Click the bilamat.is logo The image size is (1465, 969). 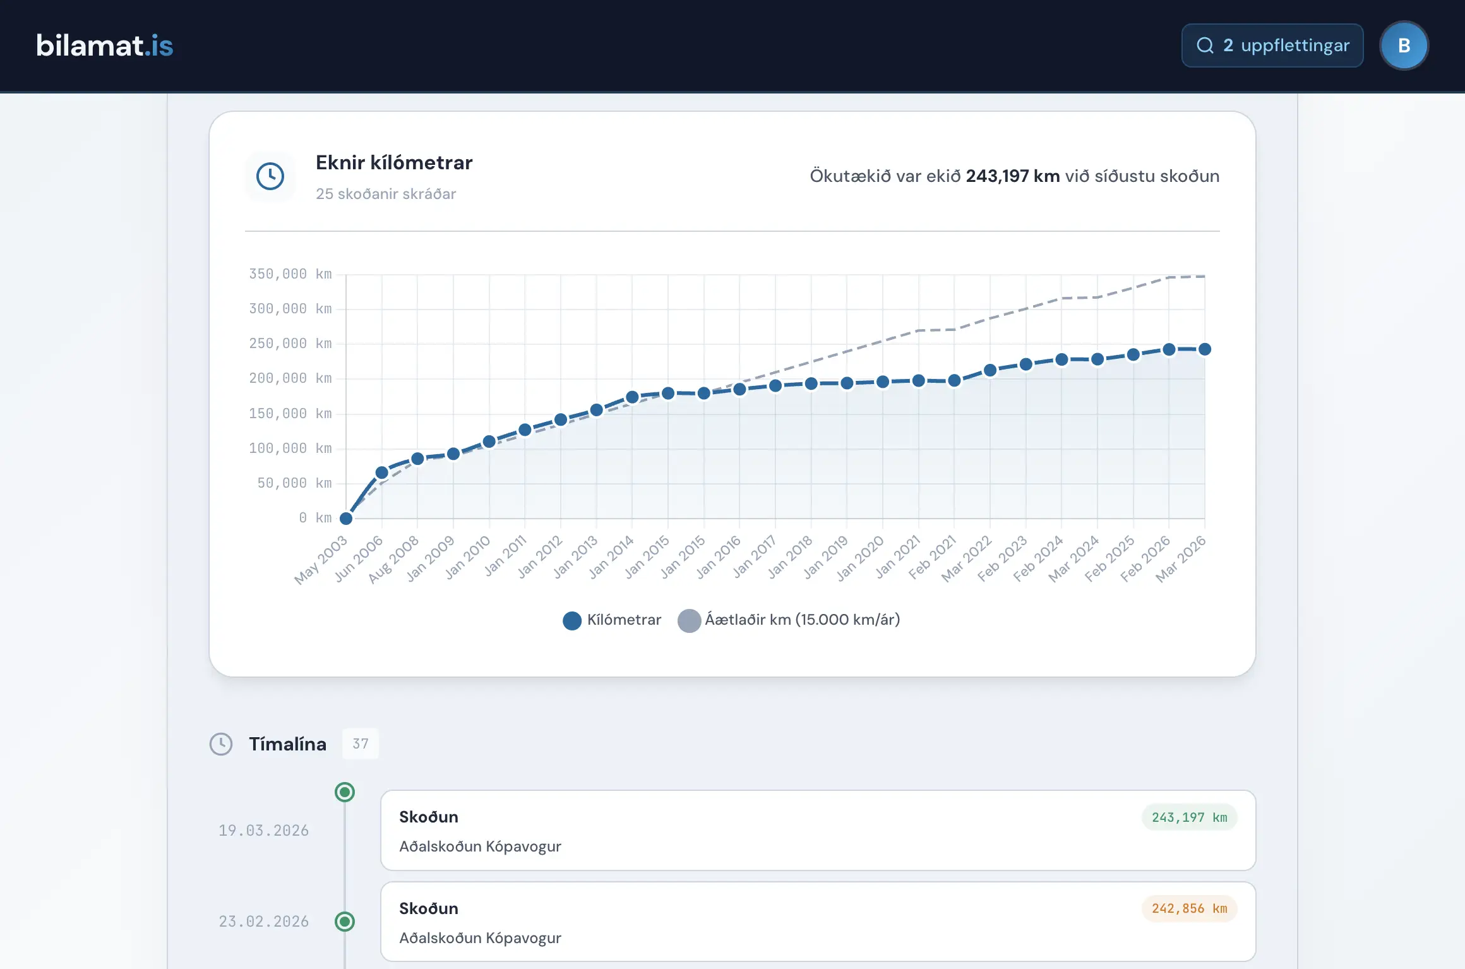(105, 45)
